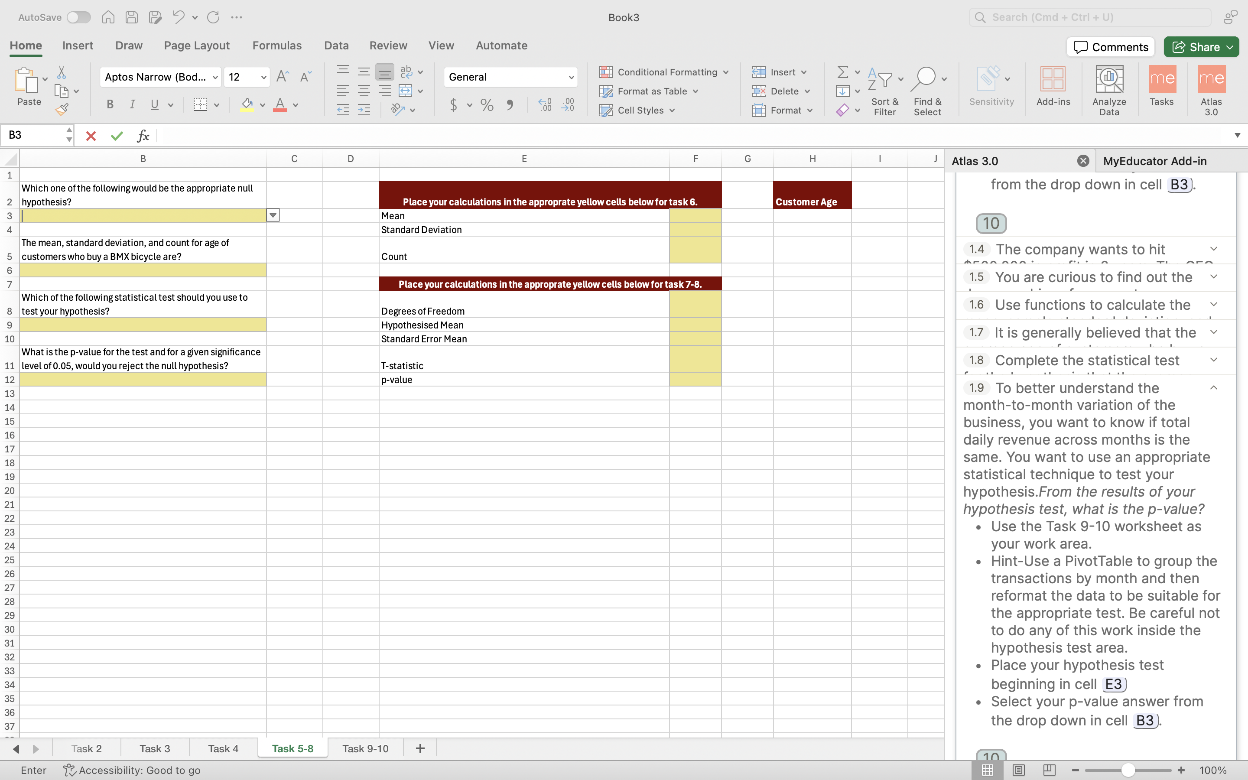Switch to the Task 9-10 sheet
Image resolution: width=1248 pixels, height=780 pixels.
coord(365,748)
